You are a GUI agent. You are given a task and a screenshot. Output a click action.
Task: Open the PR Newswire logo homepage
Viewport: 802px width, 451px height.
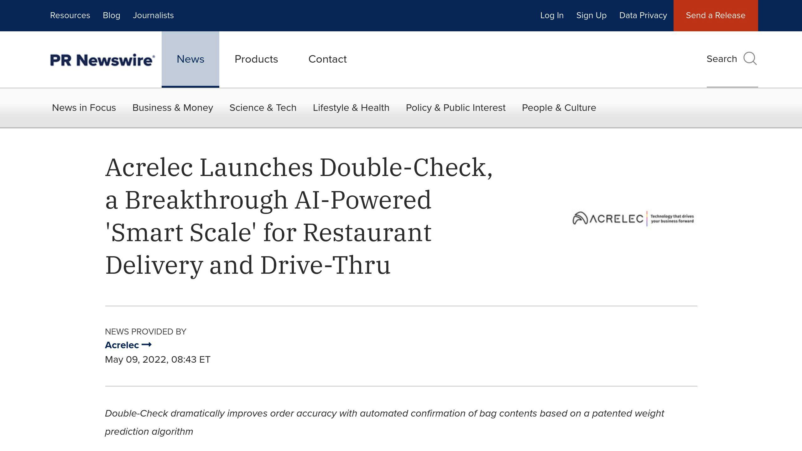pyautogui.click(x=102, y=60)
